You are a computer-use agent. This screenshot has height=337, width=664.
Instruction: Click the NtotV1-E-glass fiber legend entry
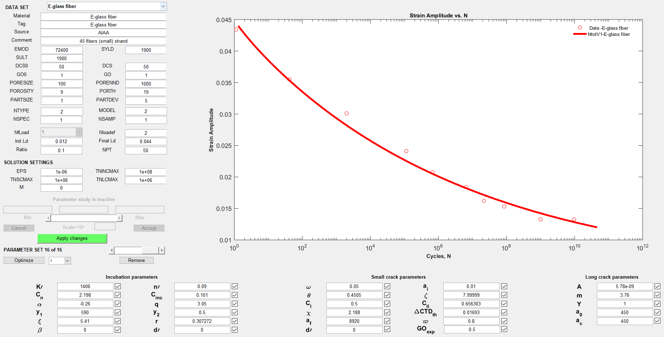pos(609,34)
